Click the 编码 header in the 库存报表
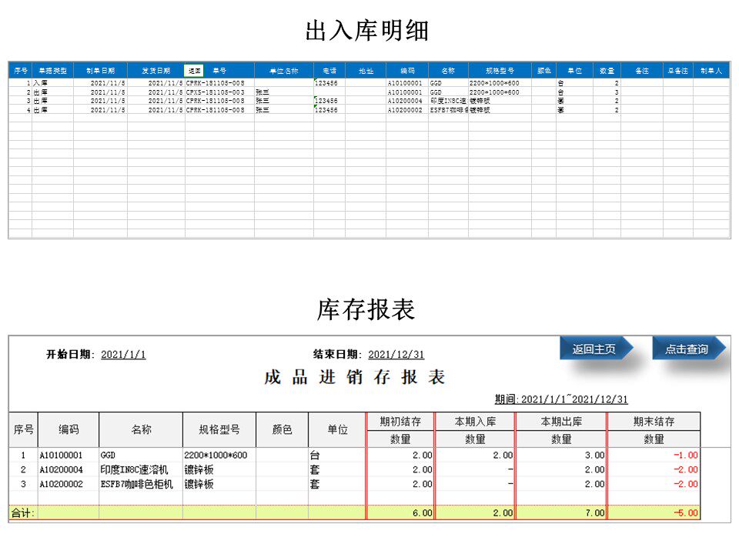This screenshot has height=554, width=739. click(69, 429)
